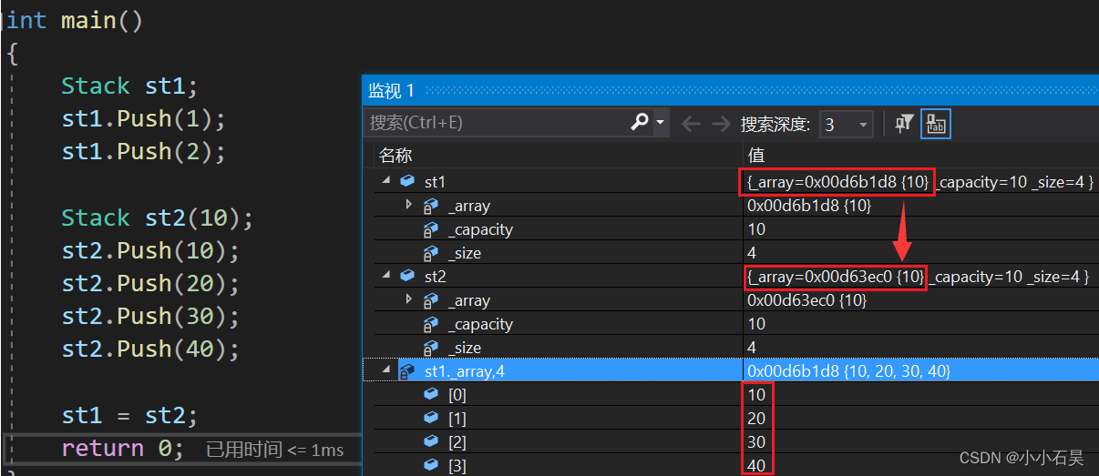Open the search options dropdown arrow
The width and height of the screenshot is (1099, 476).
point(660,123)
